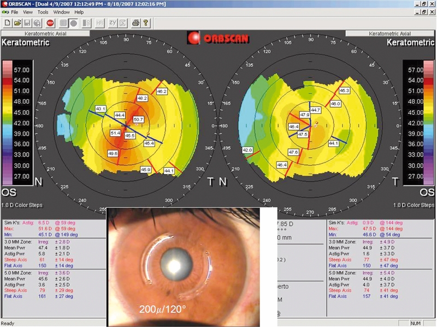
Task: Open help with the question mark icon
Action: pos(146,23)
